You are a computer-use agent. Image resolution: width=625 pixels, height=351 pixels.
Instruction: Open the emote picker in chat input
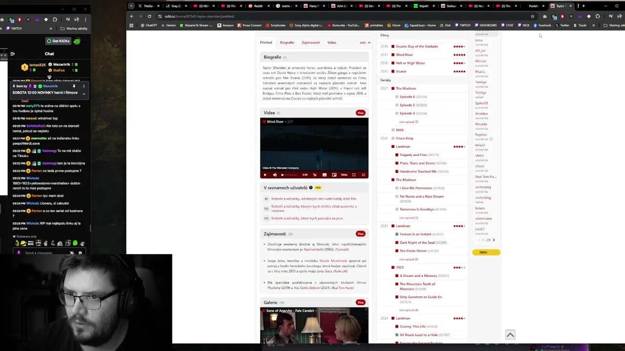[x=80, y=253]
